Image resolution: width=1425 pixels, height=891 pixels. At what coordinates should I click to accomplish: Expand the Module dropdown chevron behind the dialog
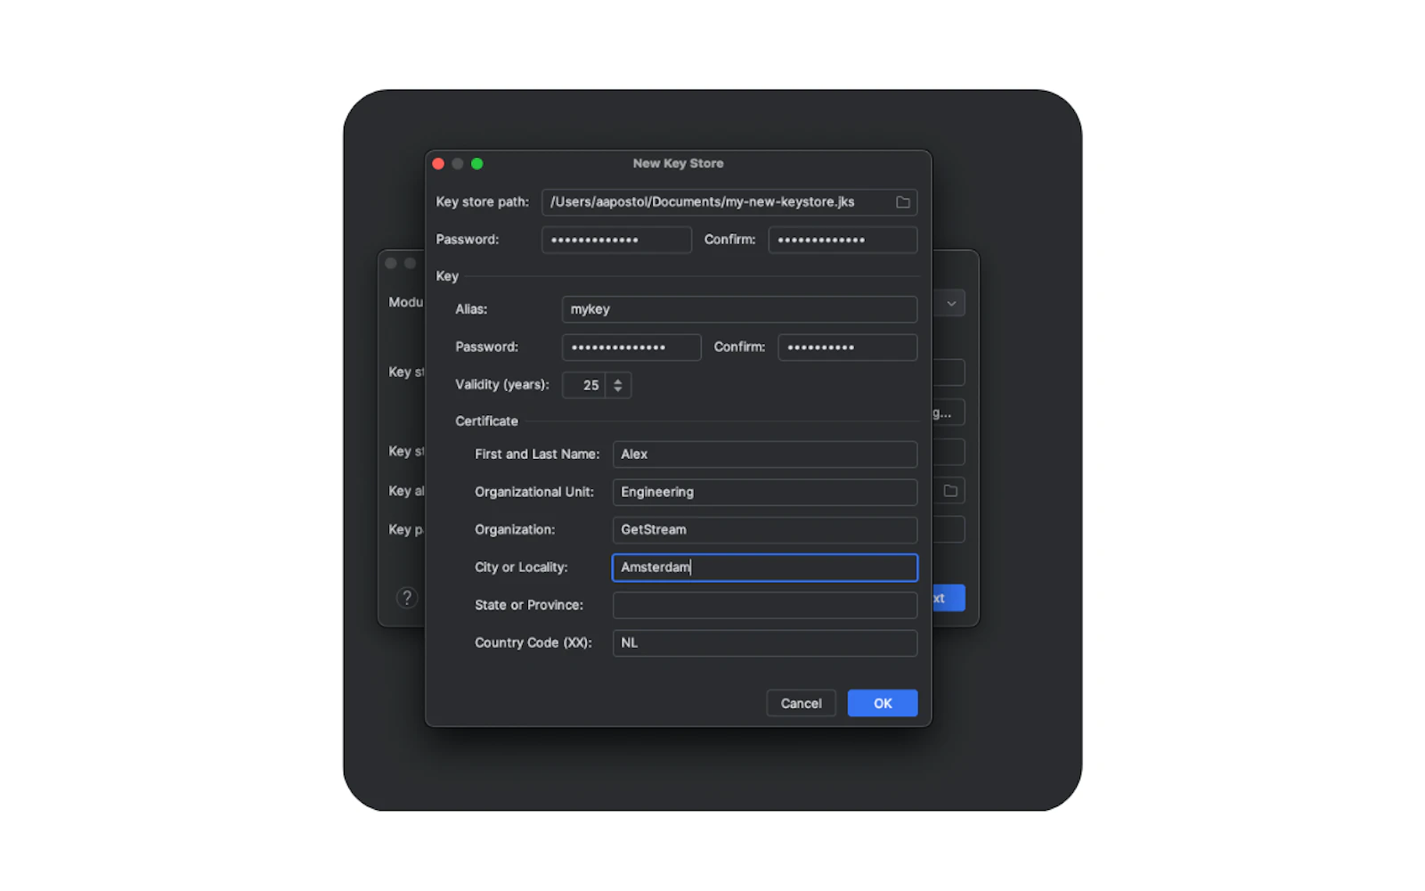coord(951,304)
